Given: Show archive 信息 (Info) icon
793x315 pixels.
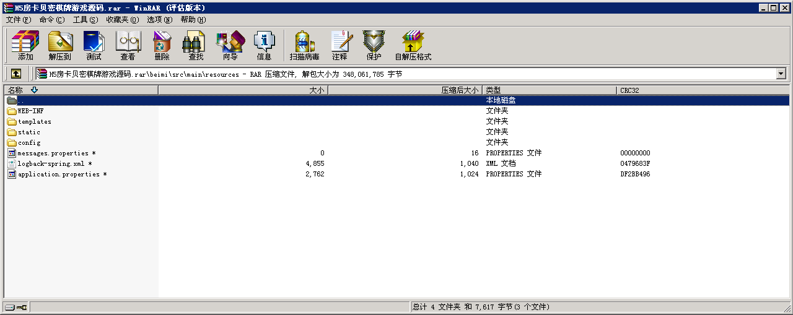Looking at the screenshot, I should click(264, 46).
